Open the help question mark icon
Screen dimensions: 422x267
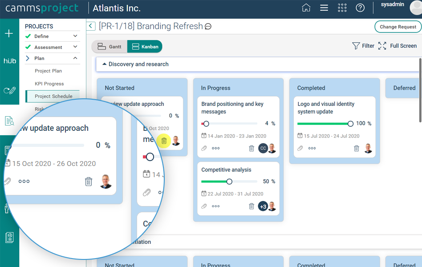coord(360,8)
